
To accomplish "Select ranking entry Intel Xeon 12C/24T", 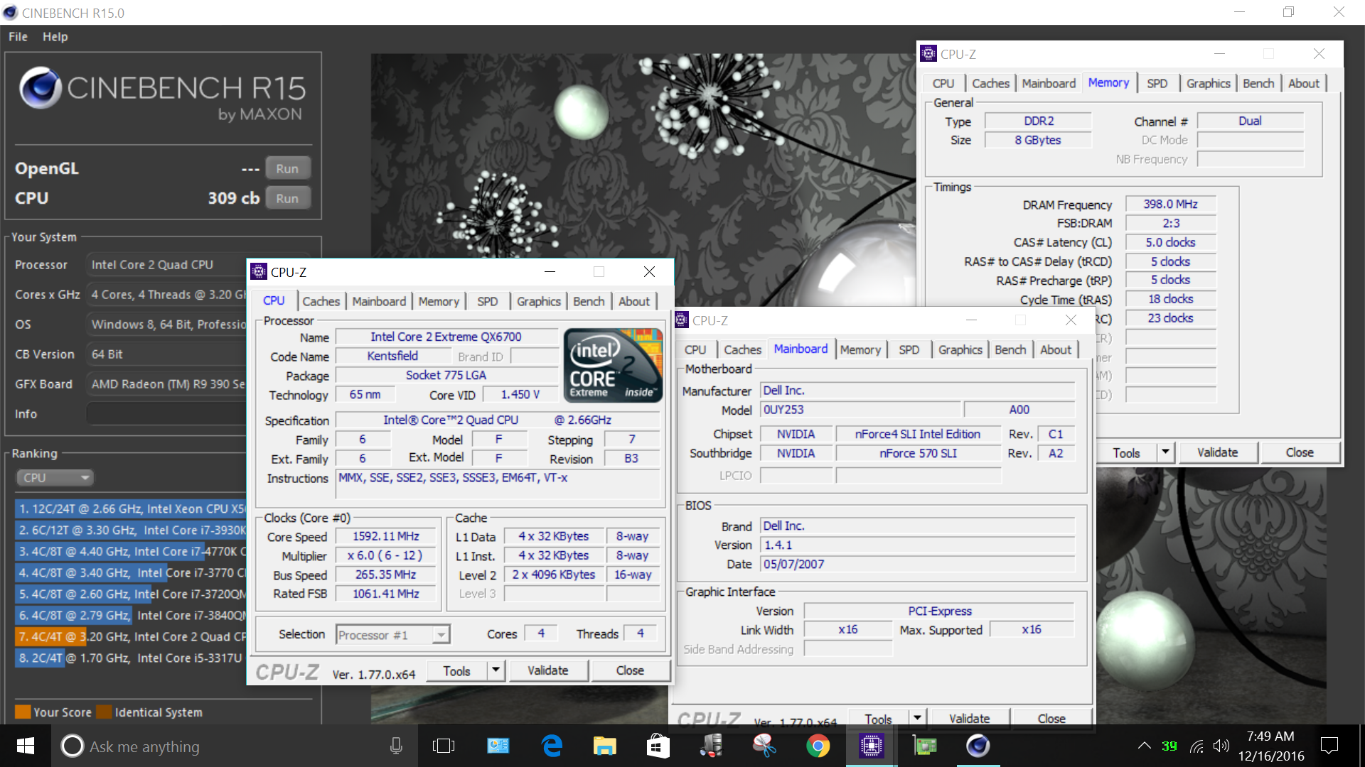I will [131, 508].
